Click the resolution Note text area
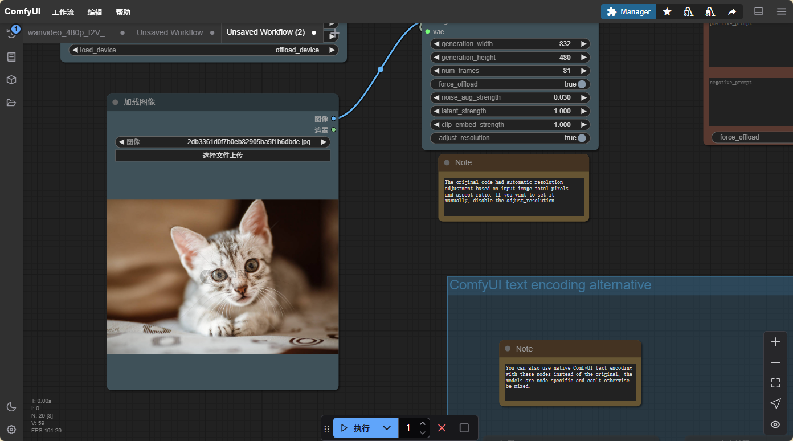793x441 pixels. pos(514,197)
